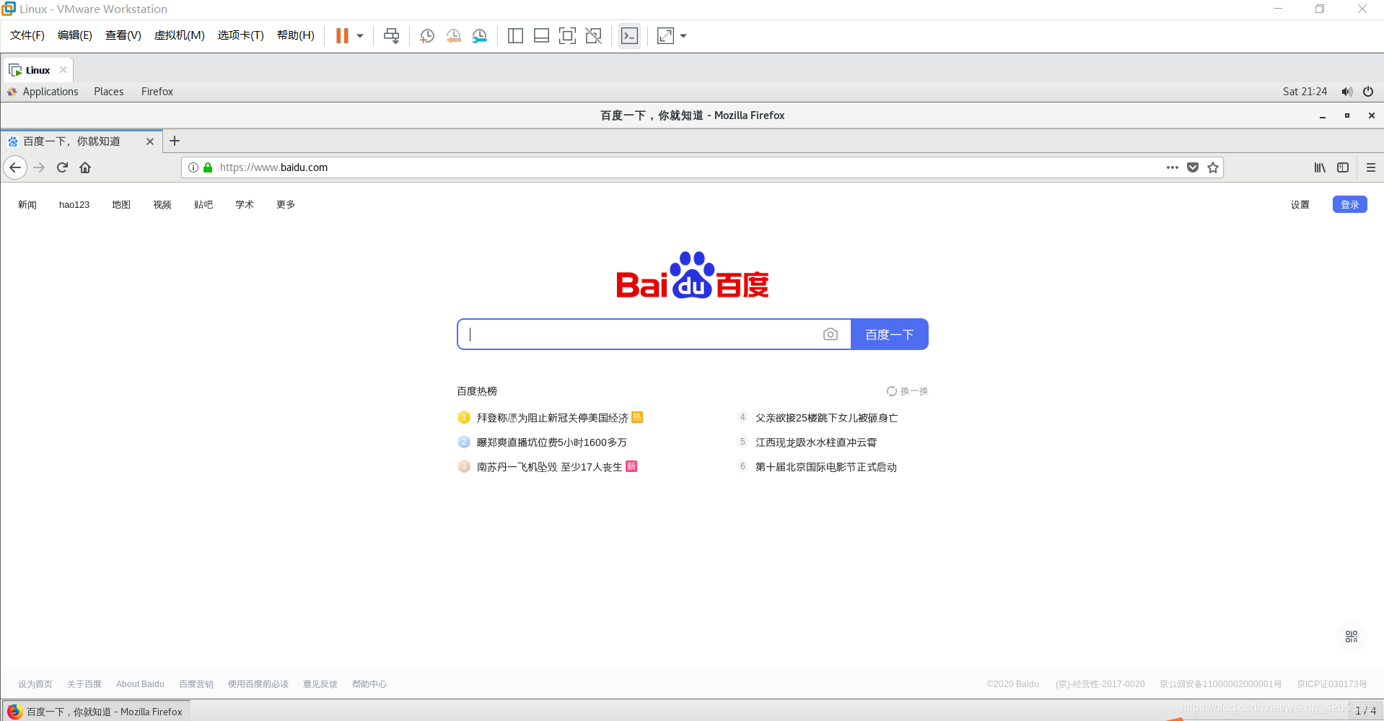Toggle the thumbnail bar view icon in VMware
This screenshot has width=1384, height=721.
pyautogui.click(x=541, y=35)
